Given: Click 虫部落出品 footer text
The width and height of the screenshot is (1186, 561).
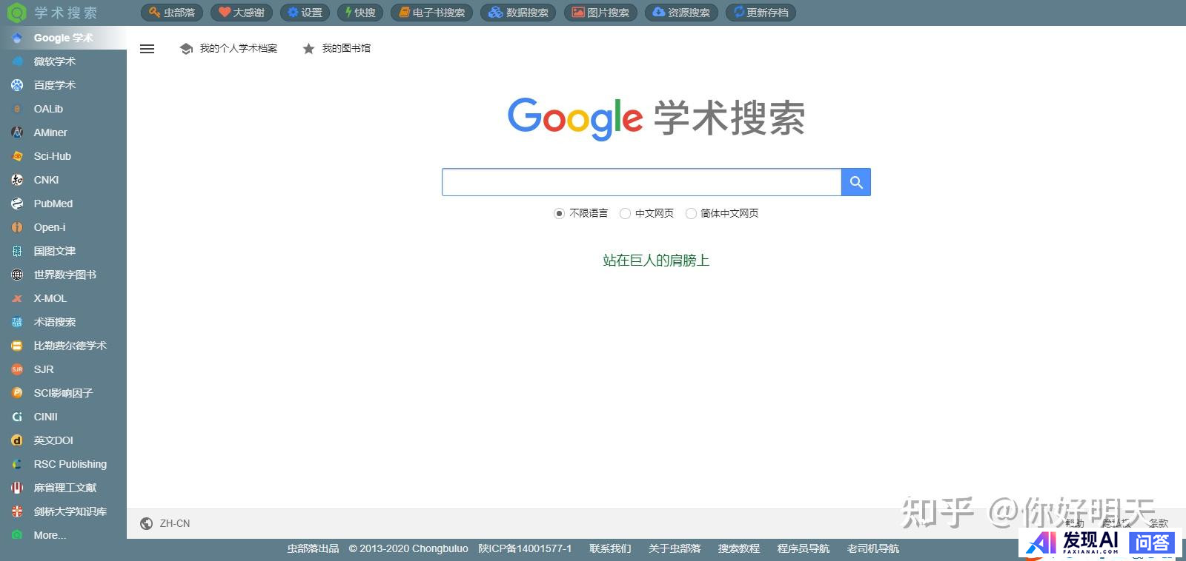Looking at the screenshot, I should pyautogui.click(x=313, y=548).
